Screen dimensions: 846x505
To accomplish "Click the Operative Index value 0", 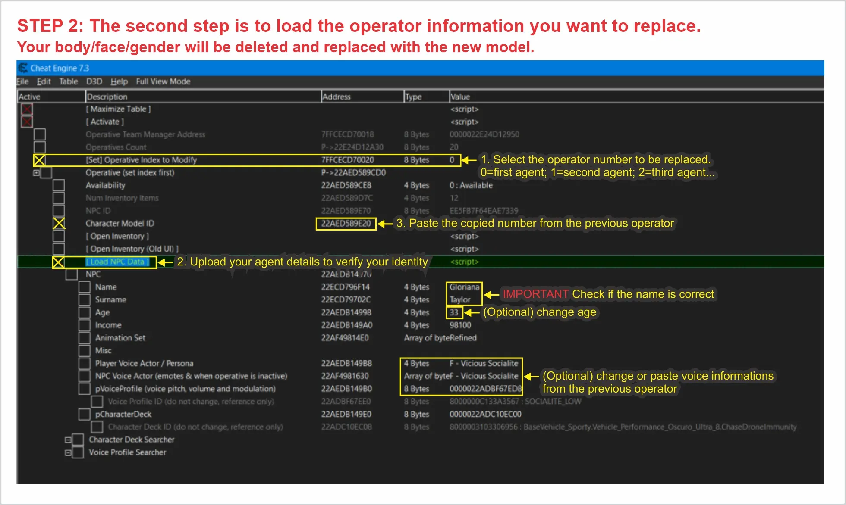I will point(452,160).
